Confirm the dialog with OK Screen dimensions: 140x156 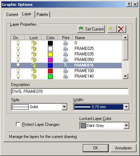coord(96,148)
